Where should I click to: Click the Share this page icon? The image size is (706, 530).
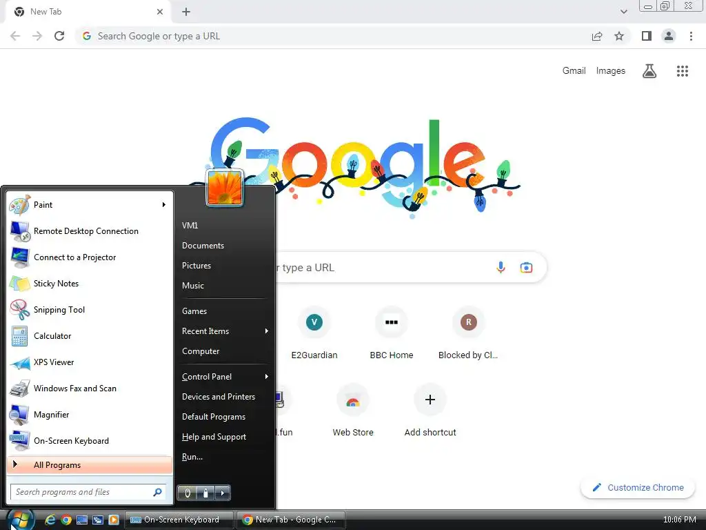coord(597,36)
